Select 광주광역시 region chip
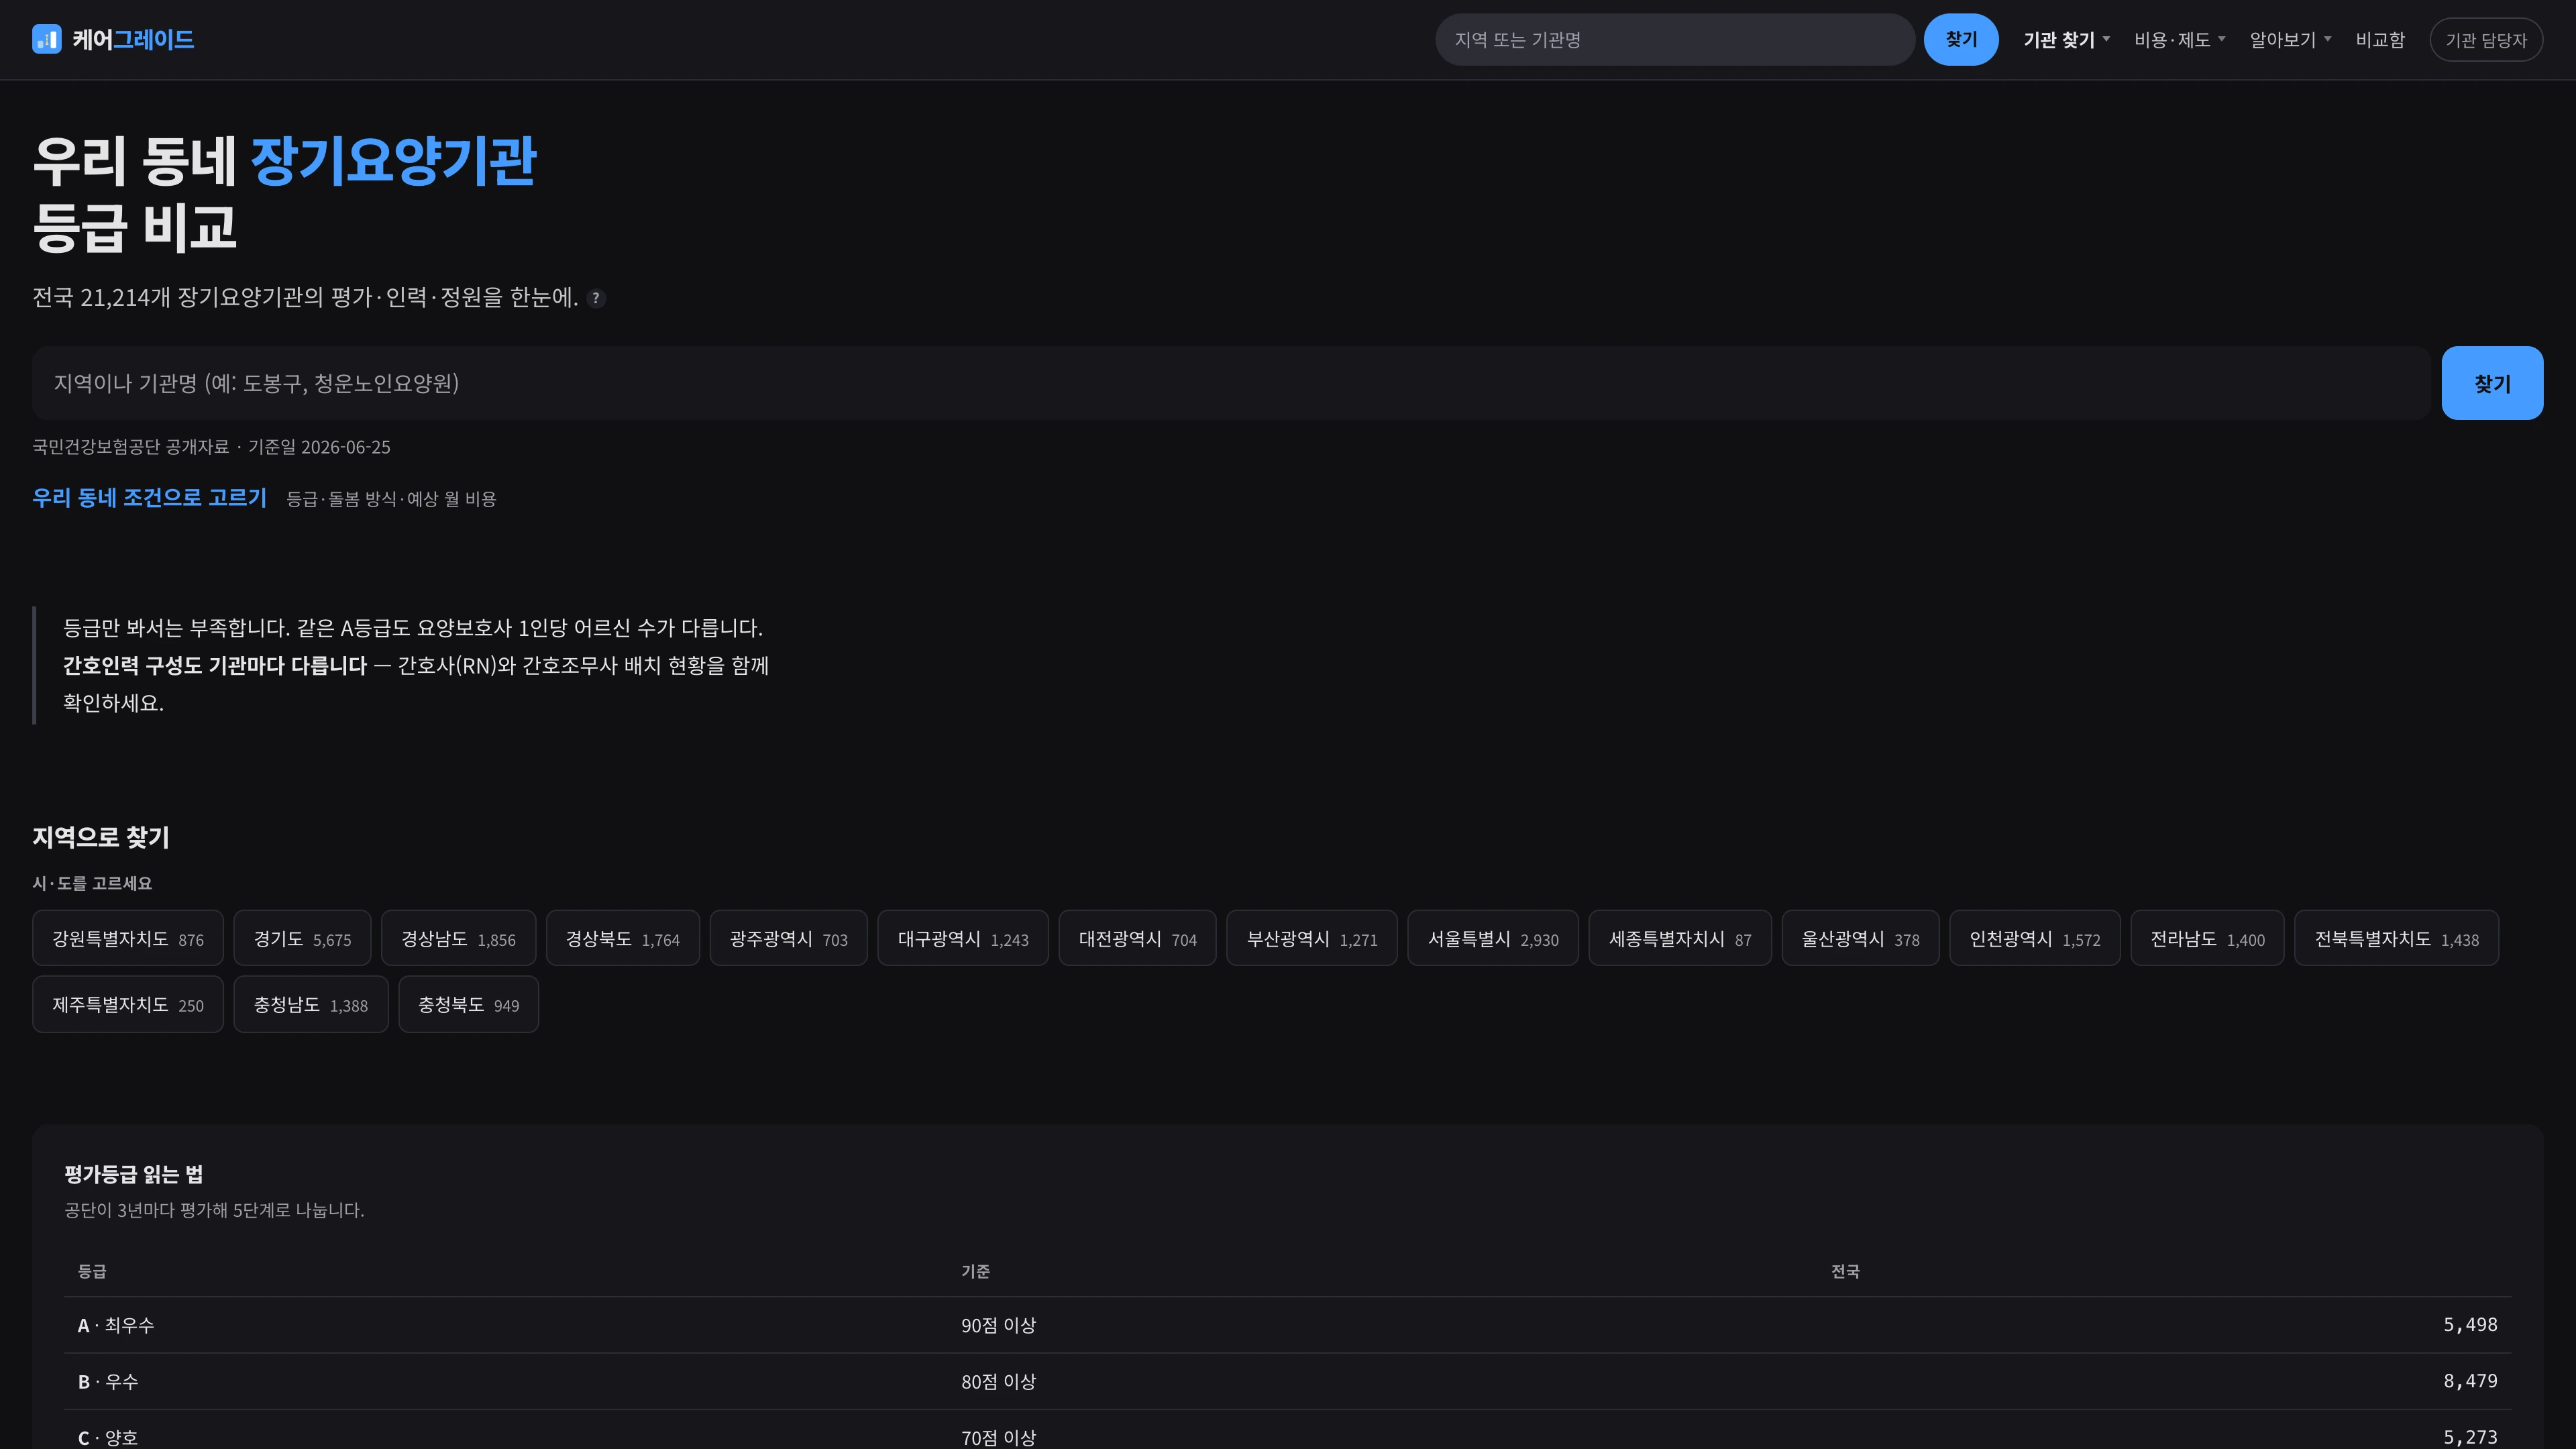 [788, 939]
